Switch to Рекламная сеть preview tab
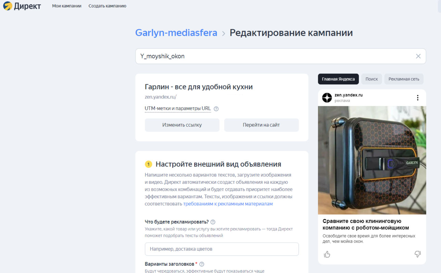441x273 pixels. coord(404,79)
